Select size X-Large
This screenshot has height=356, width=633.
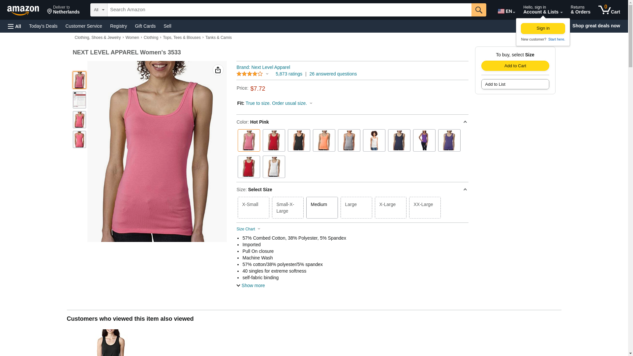pyautogui.click(x=390, y=208)
